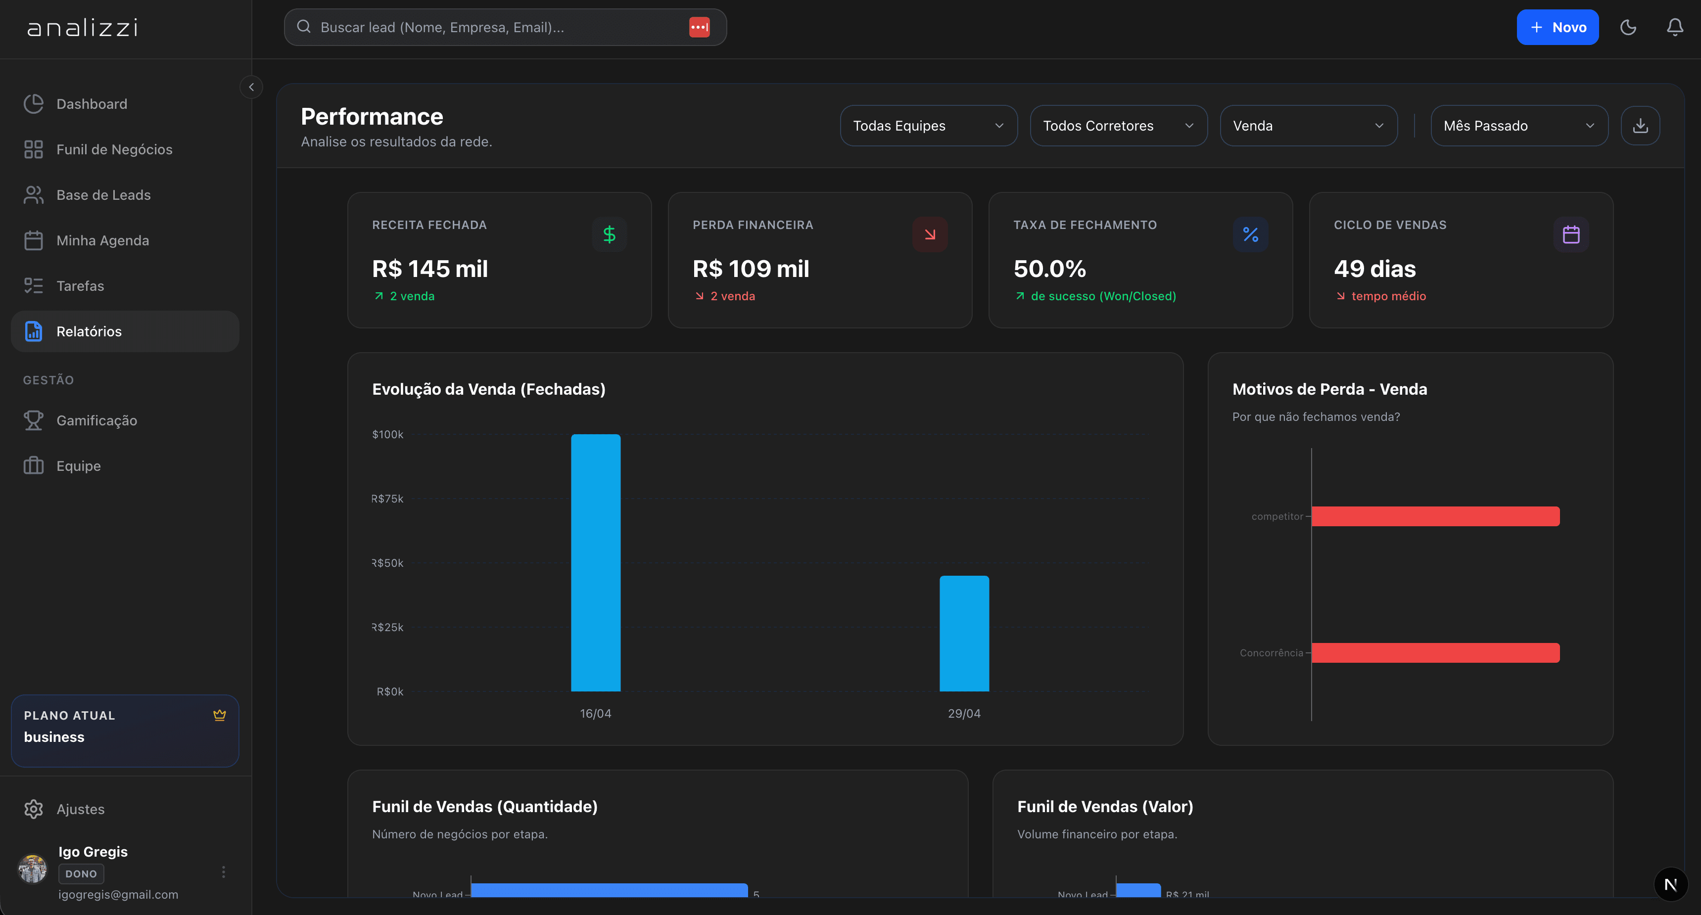The height and width of the screenshot is (915, 1701).
Task: Click the calendar icon on Ciclo de Vendas
Action: coord(1571,234)
